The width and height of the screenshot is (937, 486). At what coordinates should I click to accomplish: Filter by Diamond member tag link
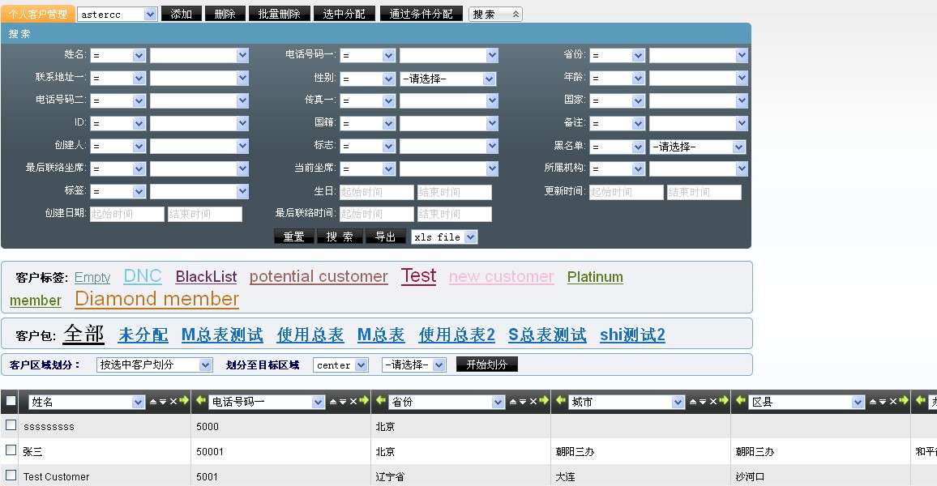(156, 299)
